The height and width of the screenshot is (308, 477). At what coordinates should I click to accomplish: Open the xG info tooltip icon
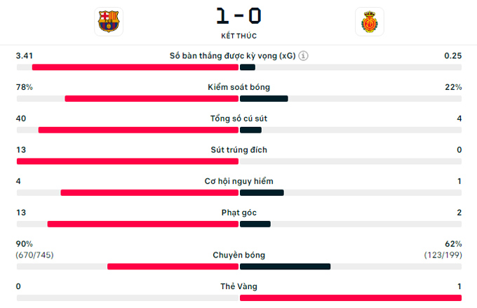303,55
